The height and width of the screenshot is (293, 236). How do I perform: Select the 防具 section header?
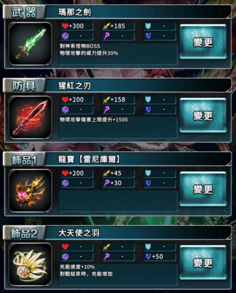24,86
